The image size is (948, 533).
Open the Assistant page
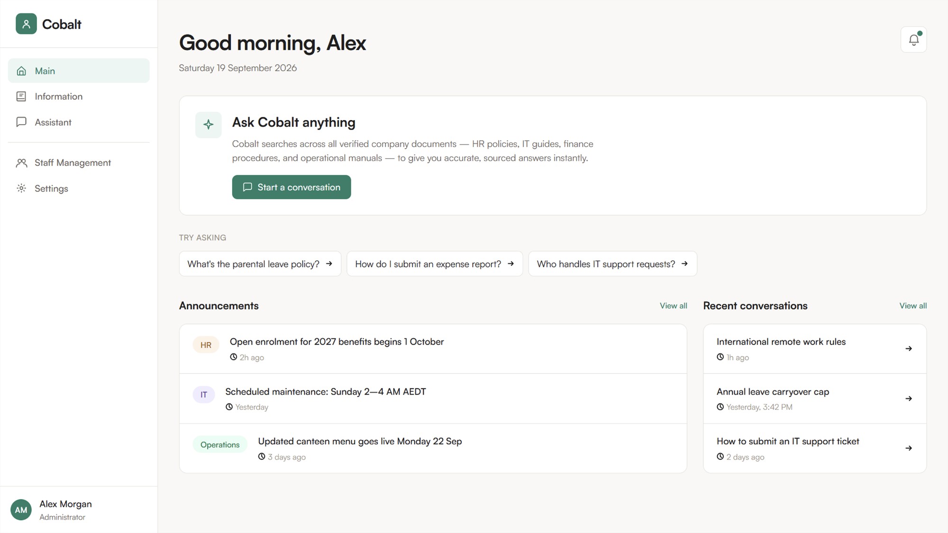pos(79,122)
